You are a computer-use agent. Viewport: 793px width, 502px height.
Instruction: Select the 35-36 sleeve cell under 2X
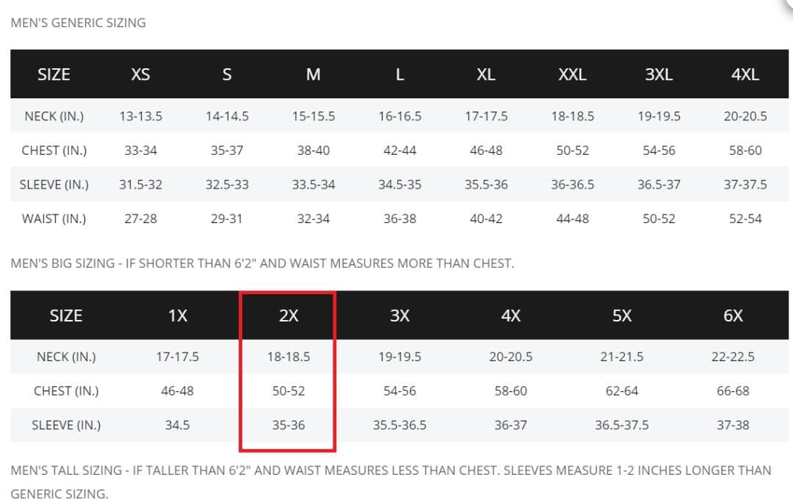pyautogui.click(x=289, y=425)
